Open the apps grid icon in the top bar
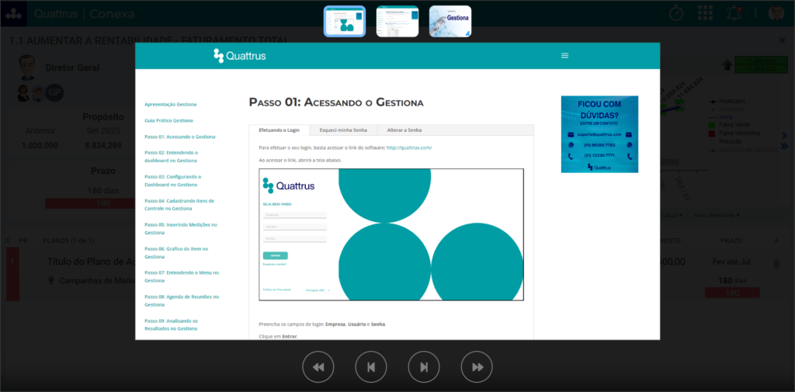The height and width of the screenshot is (392, 795). [x=705, y=13]
